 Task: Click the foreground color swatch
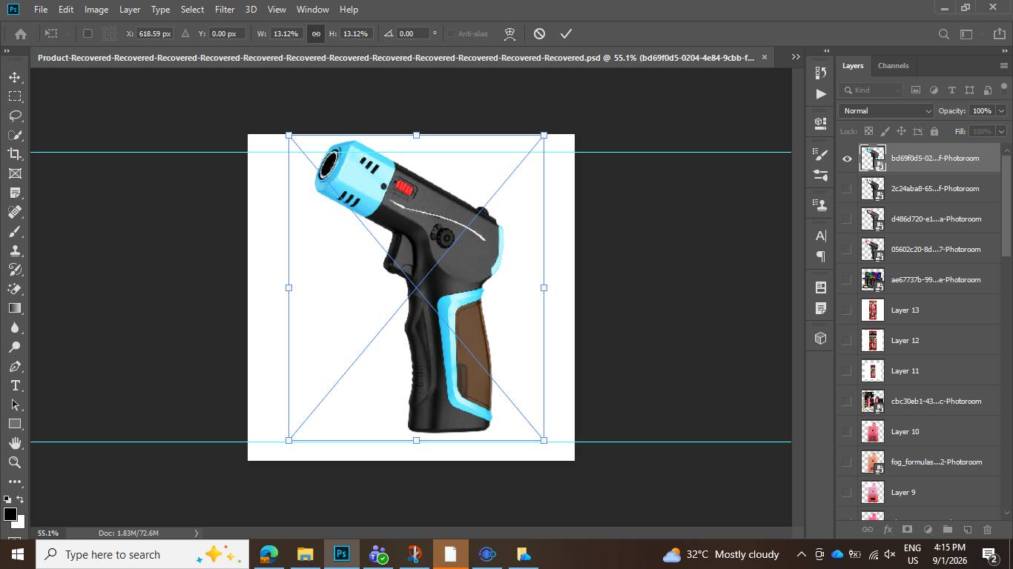click(x=10, y=514)
